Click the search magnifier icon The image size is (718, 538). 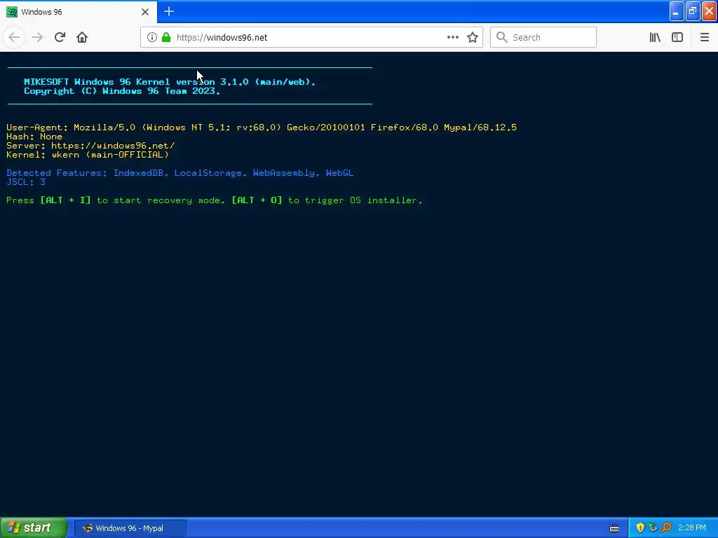click(502, 37)
